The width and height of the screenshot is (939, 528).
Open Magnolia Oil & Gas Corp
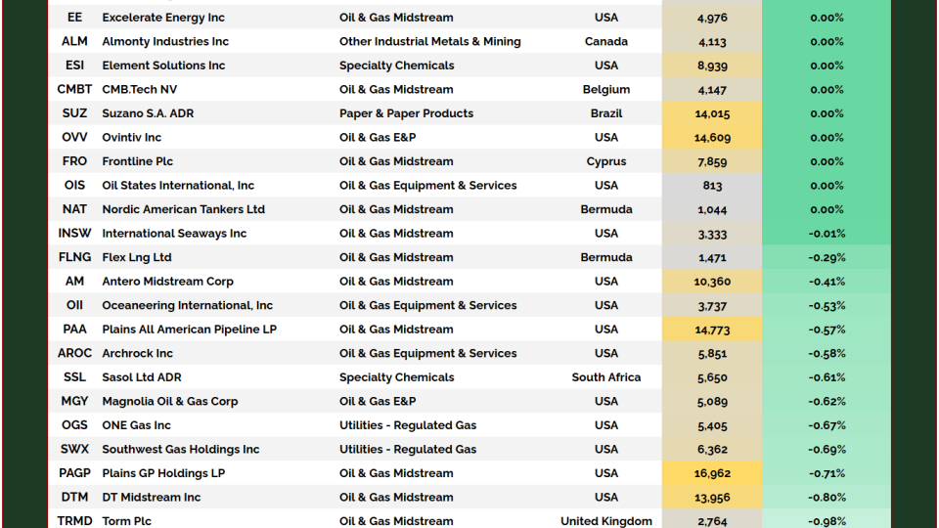(169, 401)
